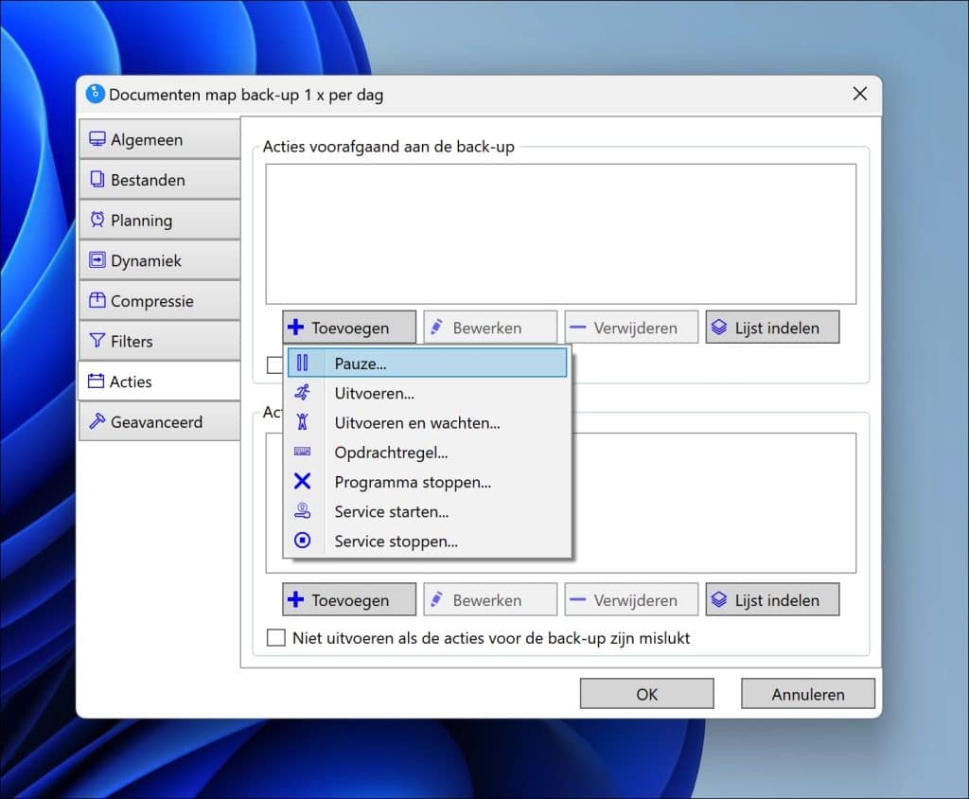The width and height of the screenshot is (969, 799).
Task: Click the keyboard icon for Opdrachtregel
Action: pyautogui.click(x=302, y=452)
